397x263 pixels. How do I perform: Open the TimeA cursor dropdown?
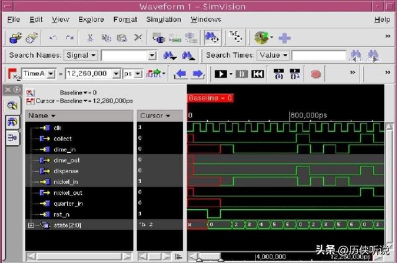point(50,74)
